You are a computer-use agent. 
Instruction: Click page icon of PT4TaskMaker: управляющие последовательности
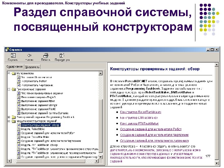click(x=19, y=153)
